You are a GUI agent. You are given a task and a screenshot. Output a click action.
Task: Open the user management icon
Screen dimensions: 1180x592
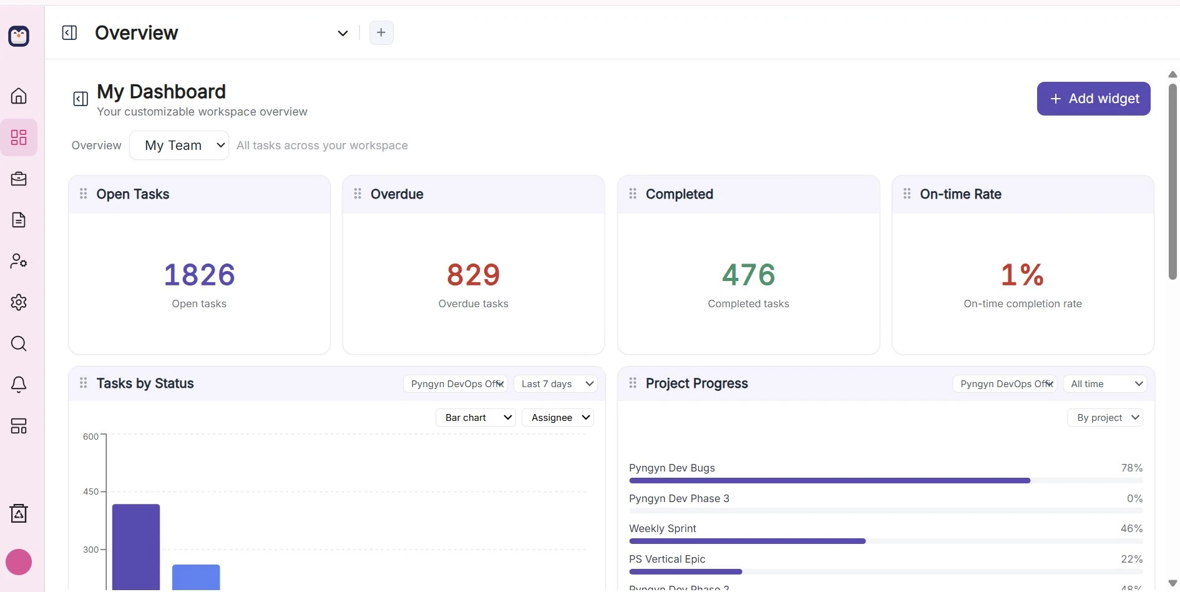(19, 261)
